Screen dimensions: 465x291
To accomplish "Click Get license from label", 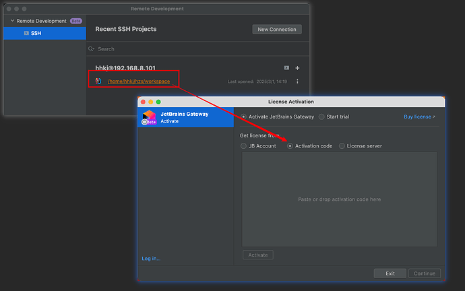I will point(260,135).
